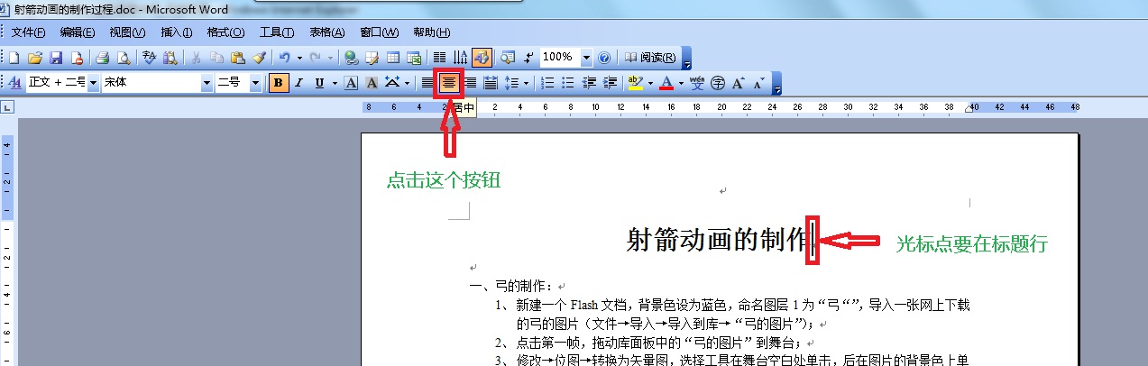This screenshot has height=366, width=1148.
Task: Create a new blank document
Action: (14, 58)
